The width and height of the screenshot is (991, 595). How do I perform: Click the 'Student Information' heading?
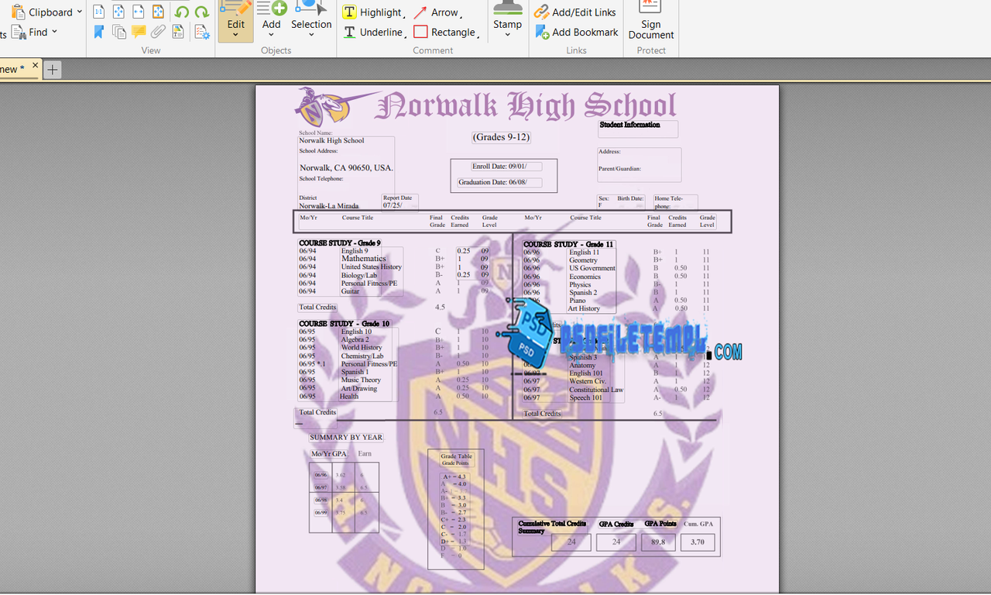629,125
